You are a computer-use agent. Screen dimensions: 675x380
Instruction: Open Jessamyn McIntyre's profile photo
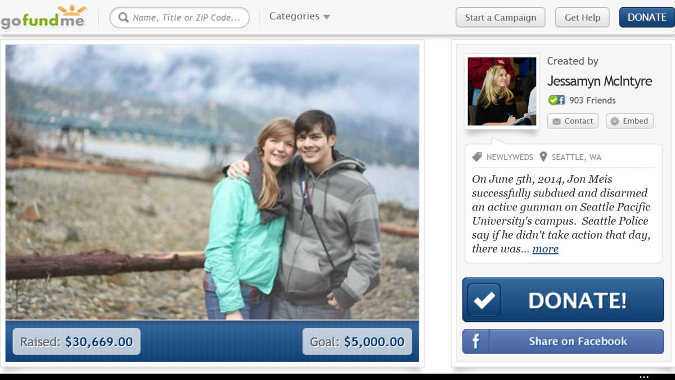pos(502,91)
